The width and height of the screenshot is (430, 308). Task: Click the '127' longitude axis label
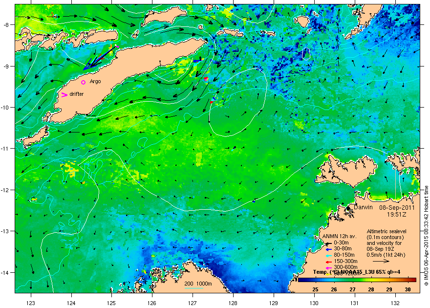coord(193,303)
